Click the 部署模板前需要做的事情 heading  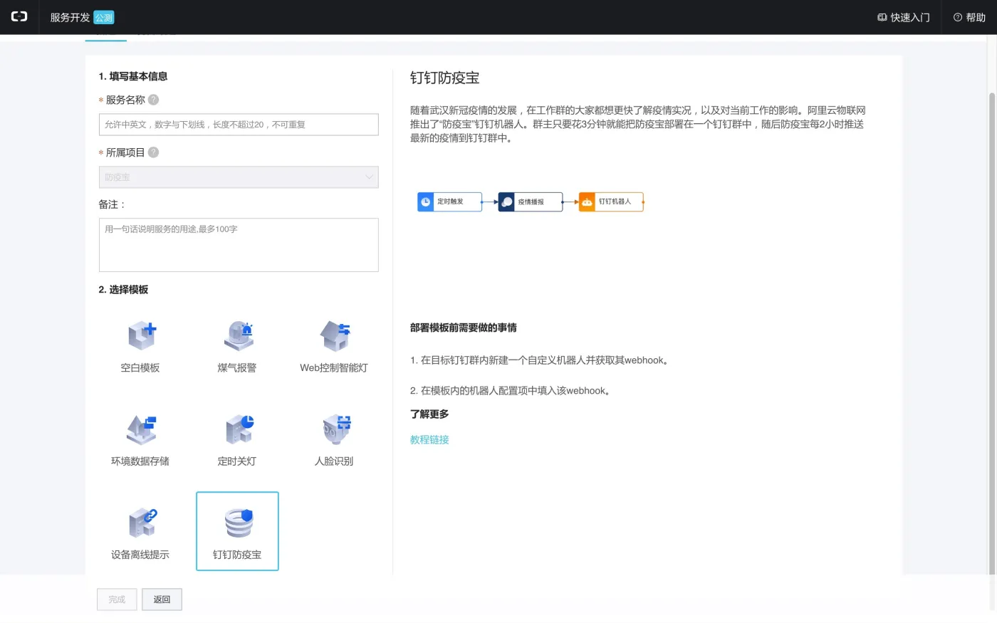464,328
